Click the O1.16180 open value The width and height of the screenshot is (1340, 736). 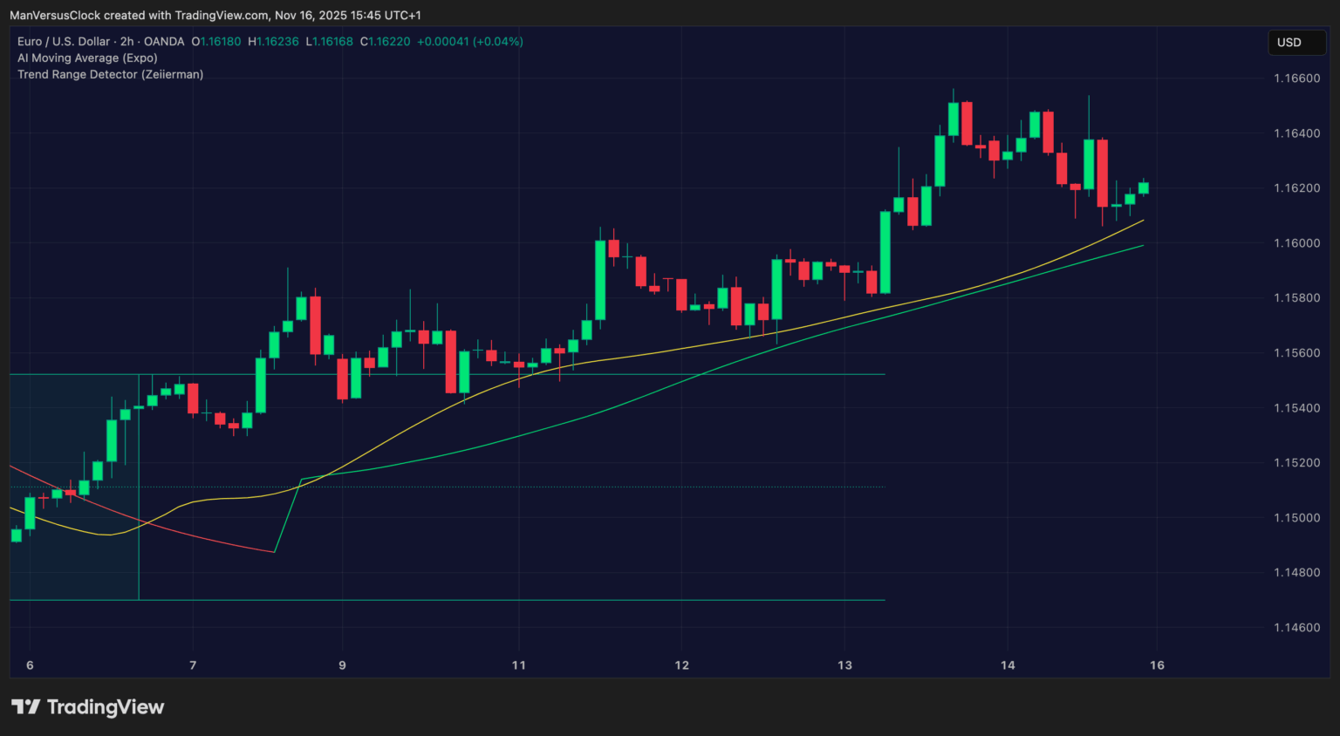pos(215,41)
